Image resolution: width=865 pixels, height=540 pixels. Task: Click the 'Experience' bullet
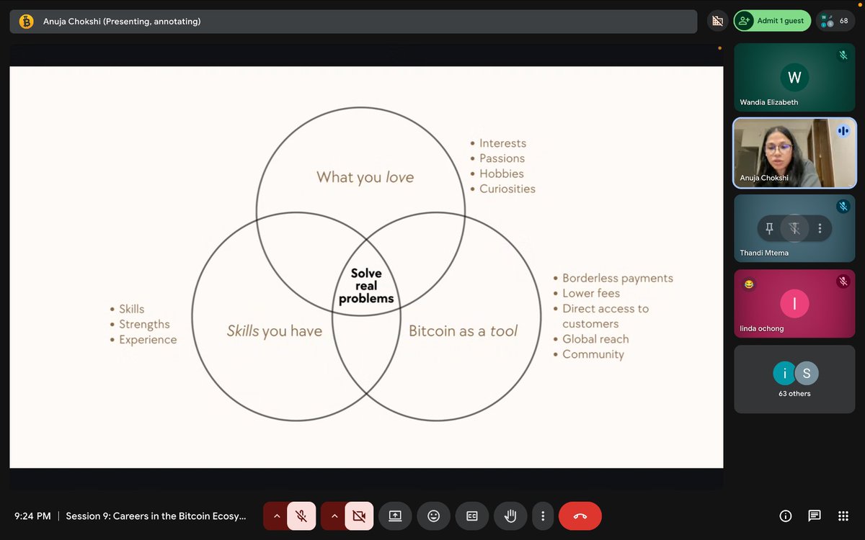(148, 339)
